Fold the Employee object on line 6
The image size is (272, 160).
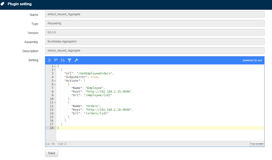point(55,84)
